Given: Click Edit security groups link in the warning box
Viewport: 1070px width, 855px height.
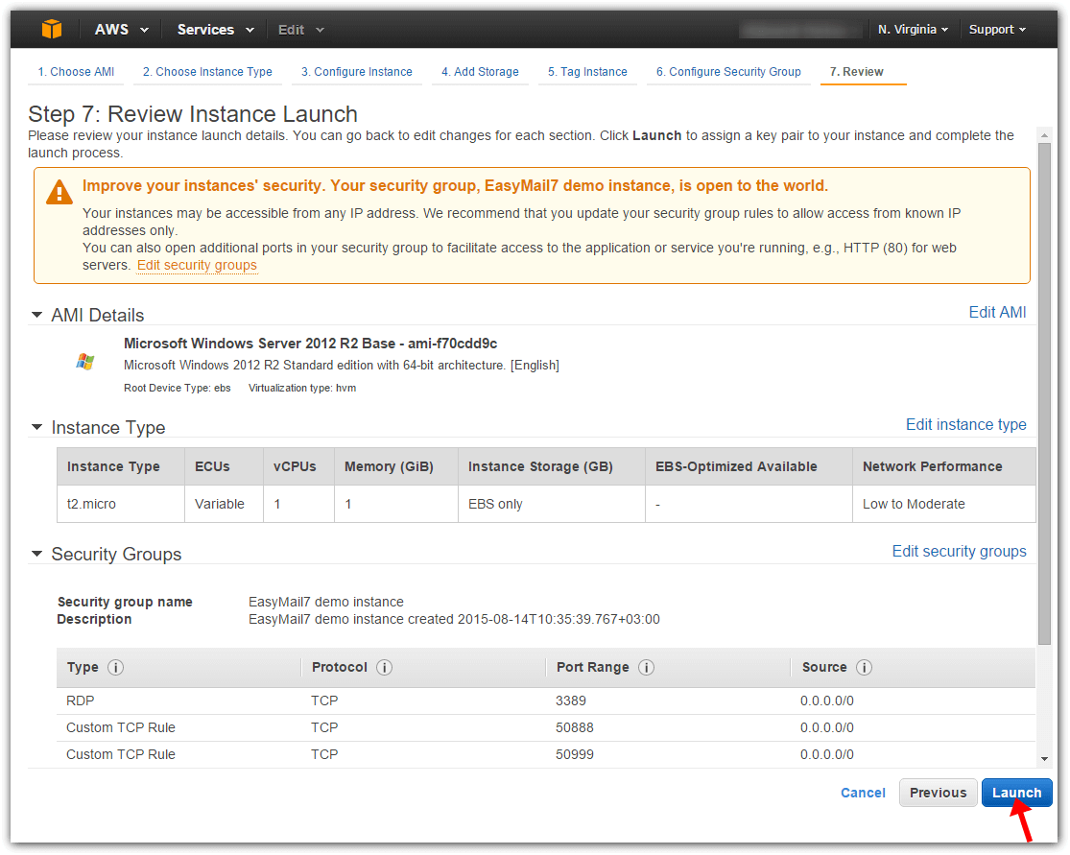Looking at the screenshot, I should click(198, 266).
